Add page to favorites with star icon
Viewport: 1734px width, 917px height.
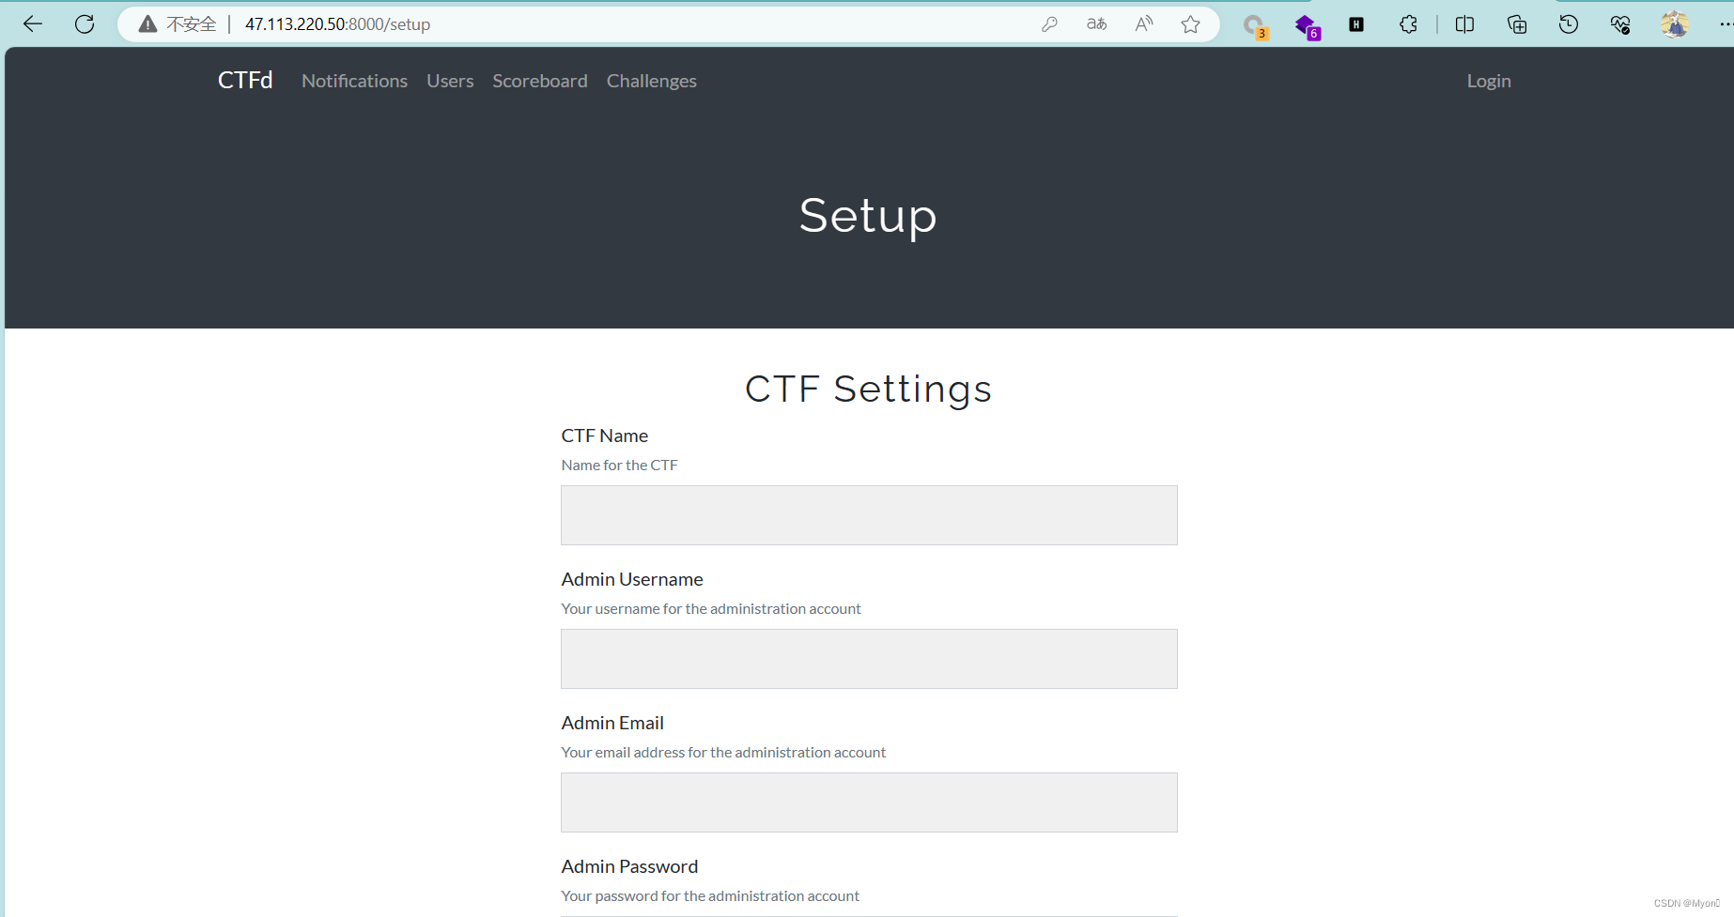[1190, 24]
